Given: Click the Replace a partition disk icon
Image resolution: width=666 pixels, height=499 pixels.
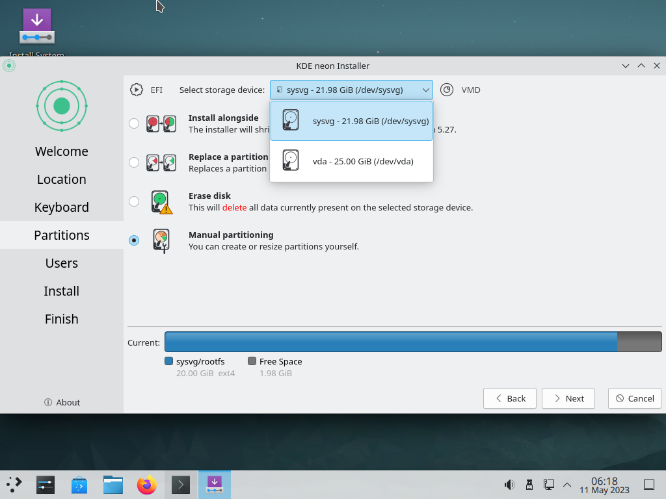Looking at the screenshot, I should pos(161,162).
